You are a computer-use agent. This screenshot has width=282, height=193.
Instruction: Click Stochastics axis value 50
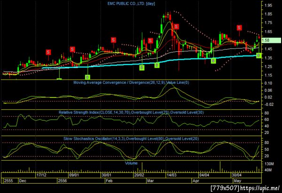[x=267, y=149]
